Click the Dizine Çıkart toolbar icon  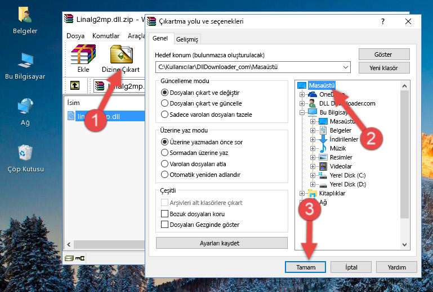click(x=122, y=54)
